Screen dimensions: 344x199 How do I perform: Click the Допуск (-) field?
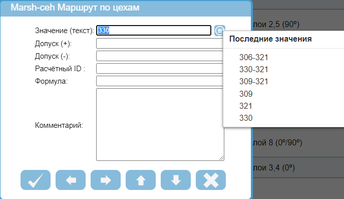pyautogui.click(x=160, y=56)
